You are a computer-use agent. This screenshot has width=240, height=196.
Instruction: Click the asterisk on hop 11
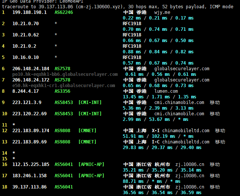14,125
